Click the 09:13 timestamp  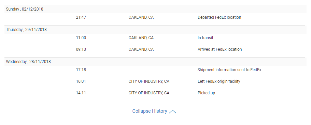click(x=81, y=49)
